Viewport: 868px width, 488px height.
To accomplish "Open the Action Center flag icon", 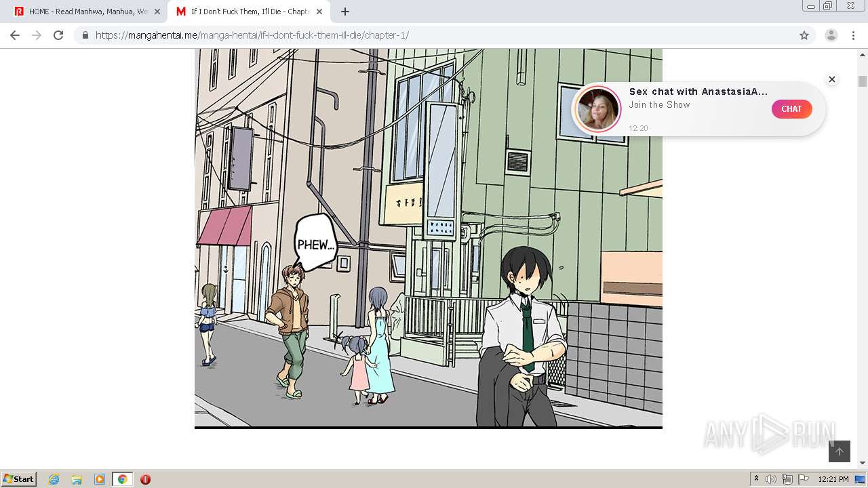I will [x=804, y=479].
